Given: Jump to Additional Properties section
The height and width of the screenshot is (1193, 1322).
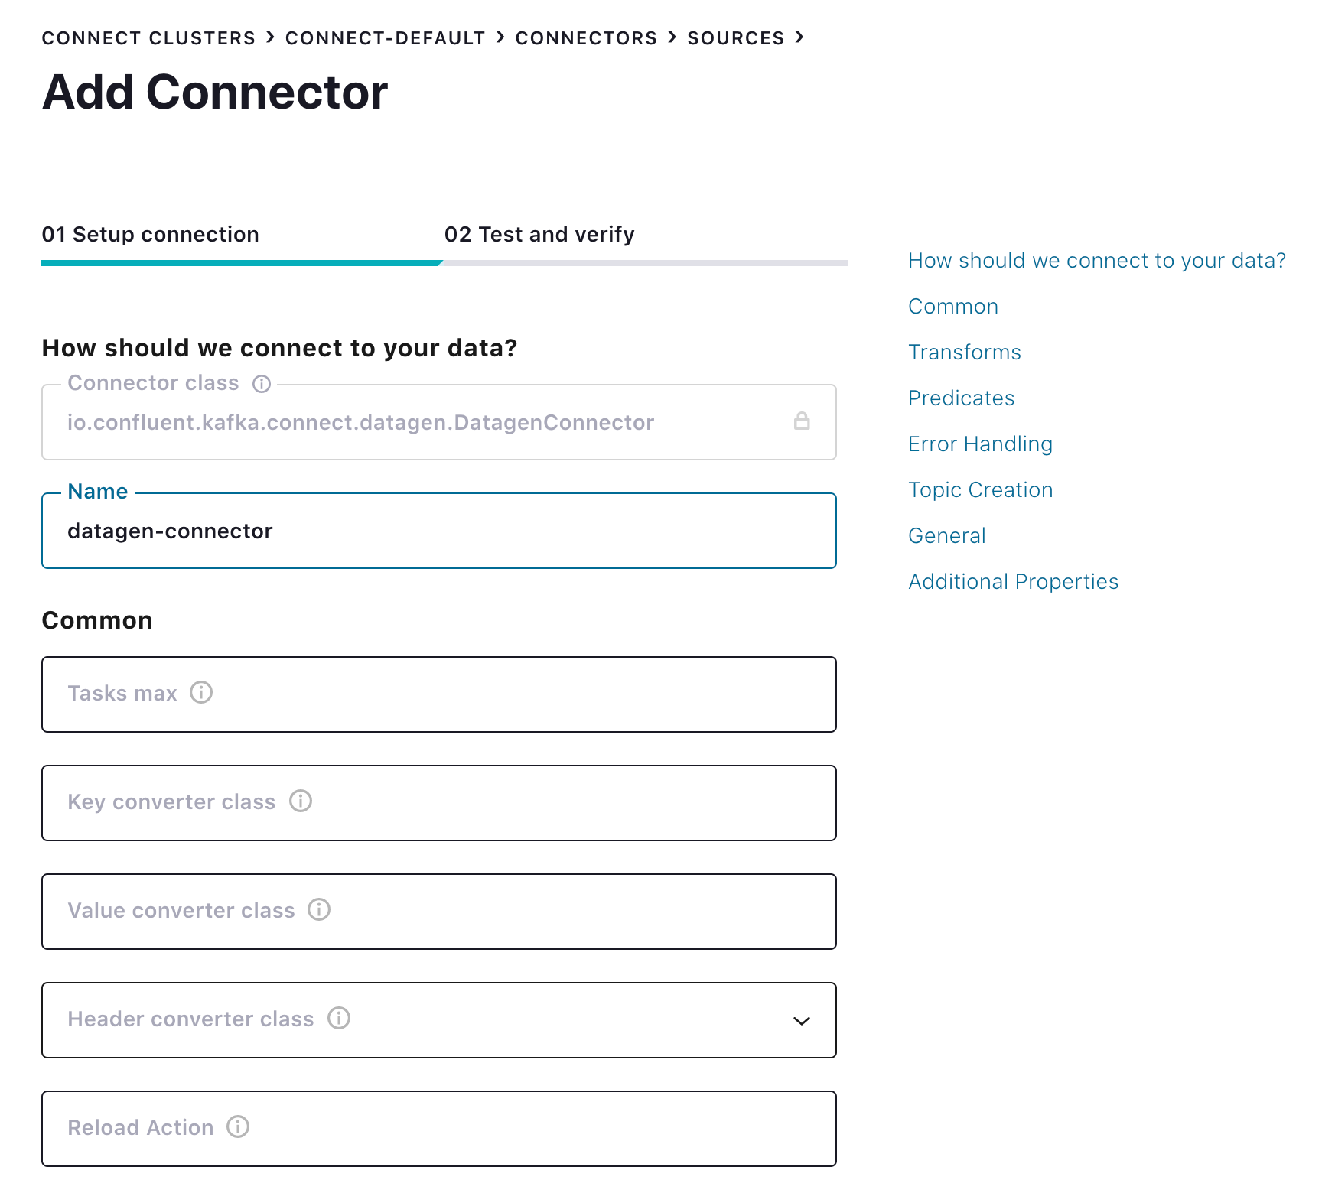Looking at the screenshot, I should point(1014,581).
